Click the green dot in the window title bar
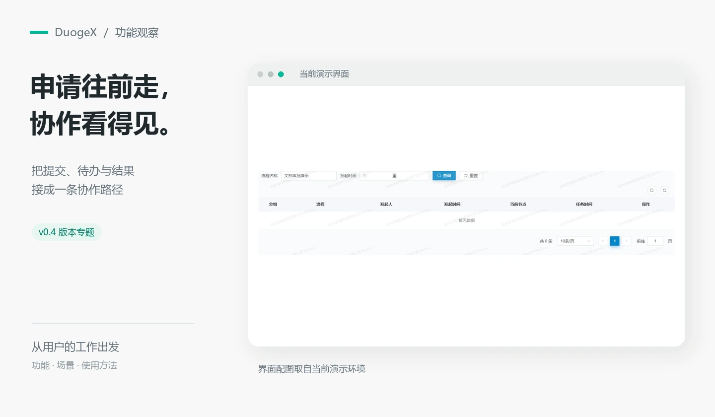Screen dimensions: 715x417 click(281, 74)
